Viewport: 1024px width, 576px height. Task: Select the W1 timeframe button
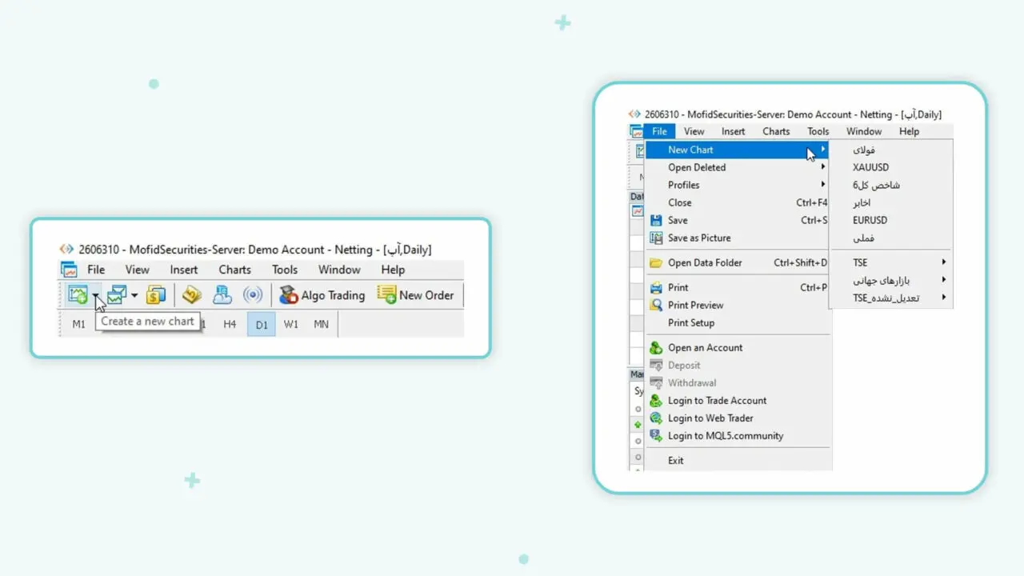[x=291, y=324]
